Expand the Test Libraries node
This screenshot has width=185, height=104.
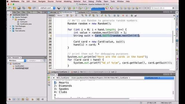(10, 31)
